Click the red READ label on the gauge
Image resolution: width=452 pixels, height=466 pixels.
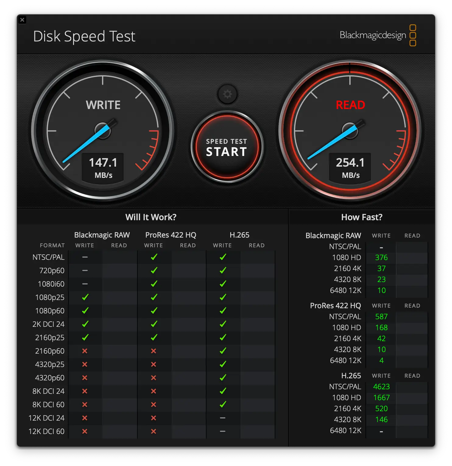click(x=350, y=105)
